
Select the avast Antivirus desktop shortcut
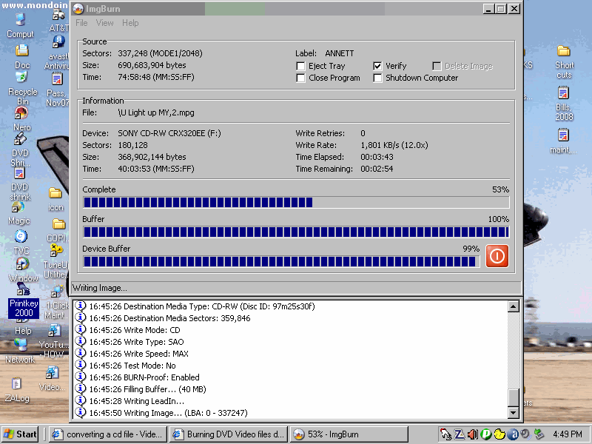(58, 53)
